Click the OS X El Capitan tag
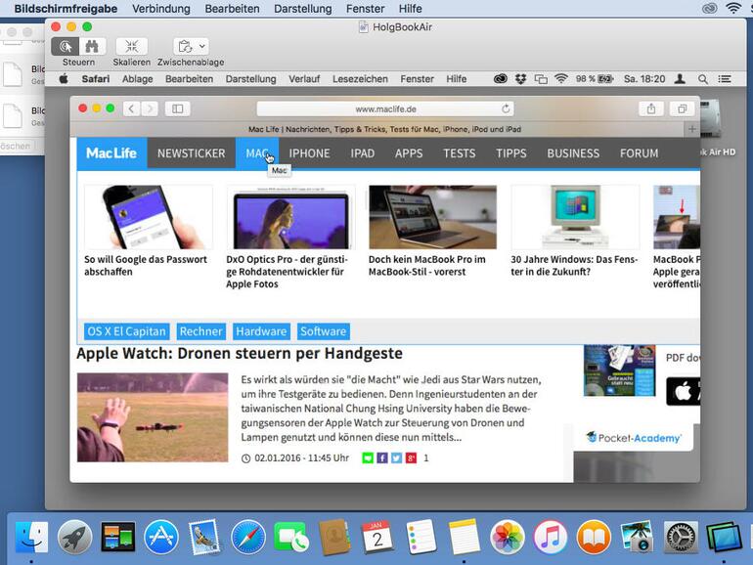Viewport: 753px width, 565px height. (126, 331)
